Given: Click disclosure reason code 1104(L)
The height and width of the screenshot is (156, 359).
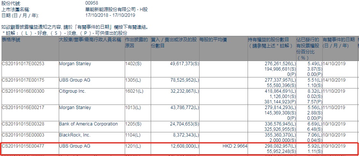Looking at the screenshot, I should tap(133, 135).
